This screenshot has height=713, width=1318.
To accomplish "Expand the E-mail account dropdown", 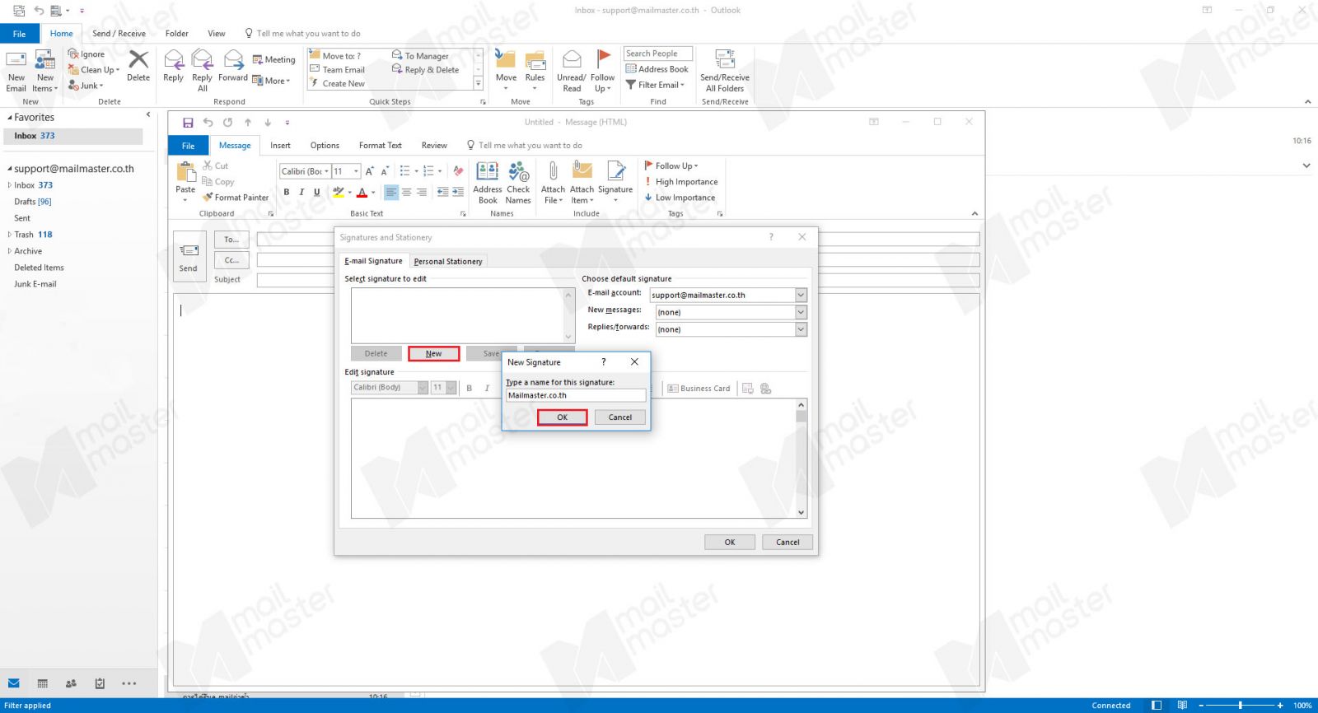I will [x=800, y=296].
